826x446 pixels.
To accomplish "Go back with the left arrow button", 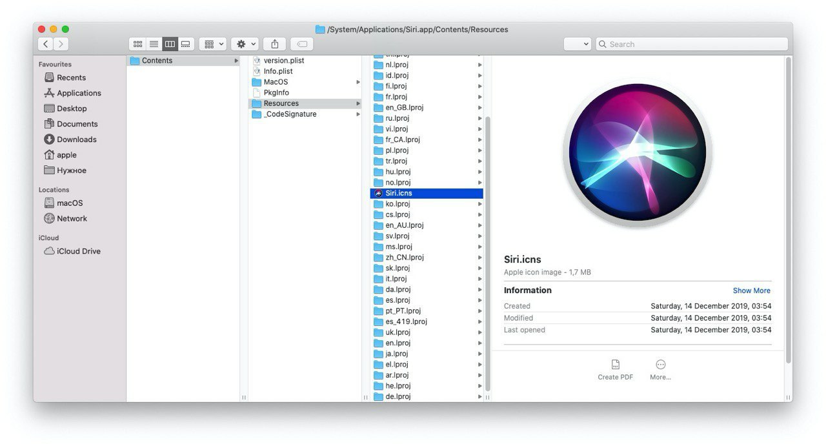I will [x=46, y=44].
